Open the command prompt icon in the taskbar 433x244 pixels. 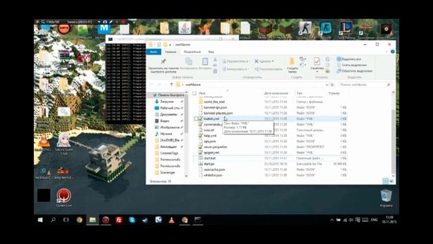coord(198,220)
